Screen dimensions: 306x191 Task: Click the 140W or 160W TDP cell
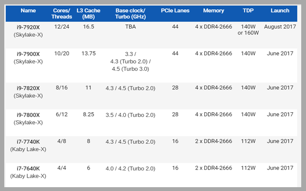(x=249, y=30)
